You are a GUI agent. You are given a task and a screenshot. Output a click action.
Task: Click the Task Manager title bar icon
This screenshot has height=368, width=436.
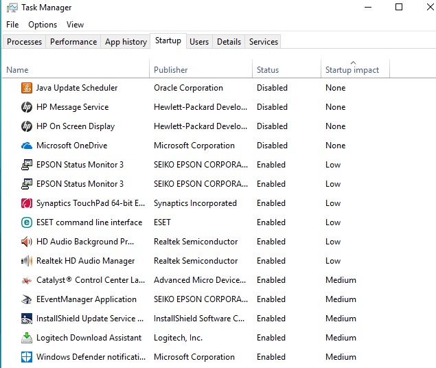pos(12,8)
